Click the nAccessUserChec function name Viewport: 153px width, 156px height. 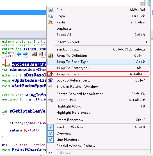(28, 70)
